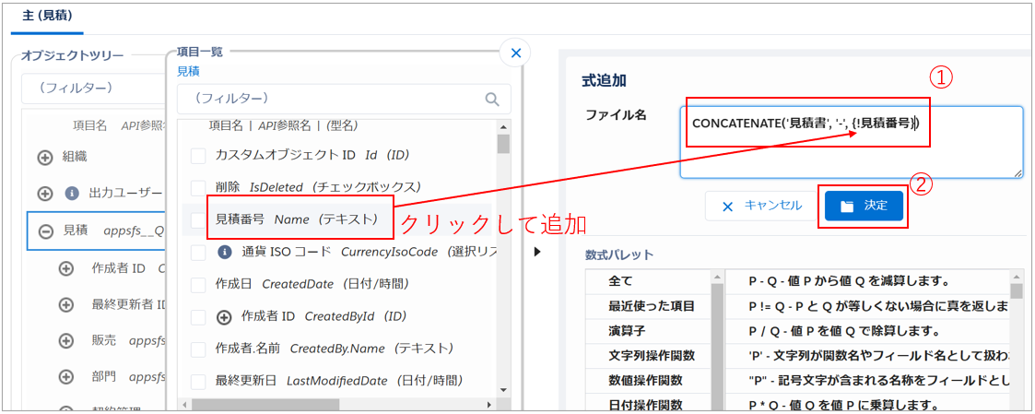Click the search magnifier in field filter
This screenshot has height=414, width=1035.
click(x=493, y=98)
